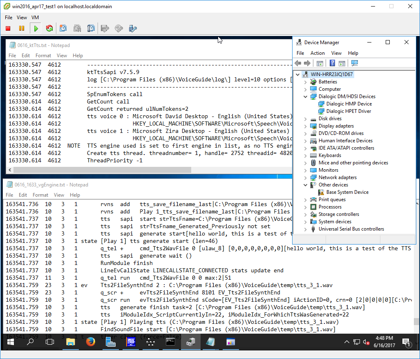Click the volume speaker icon in system tray
The image size is (420, 359).
[x=366, y=342]
